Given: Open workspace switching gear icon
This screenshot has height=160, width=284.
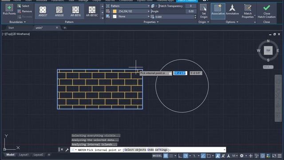Looking at the screenshot, I should (x=241, y=156).
